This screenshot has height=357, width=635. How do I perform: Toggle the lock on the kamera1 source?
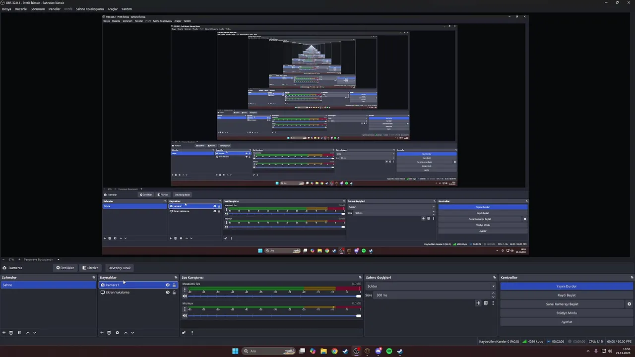pyautogui.click(x=174, y=285)
